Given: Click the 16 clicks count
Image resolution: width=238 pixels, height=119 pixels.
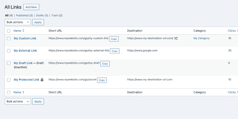Looking at the screenshot, I should [229, 38].
